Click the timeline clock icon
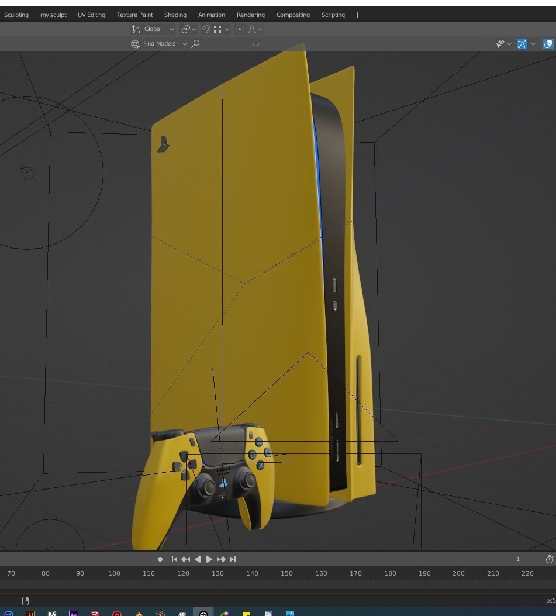 click(550, 559)
